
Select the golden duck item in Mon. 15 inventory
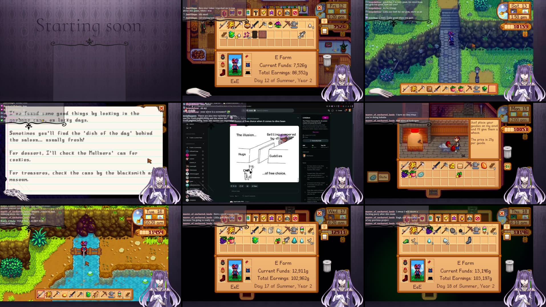tap(452, 165)
